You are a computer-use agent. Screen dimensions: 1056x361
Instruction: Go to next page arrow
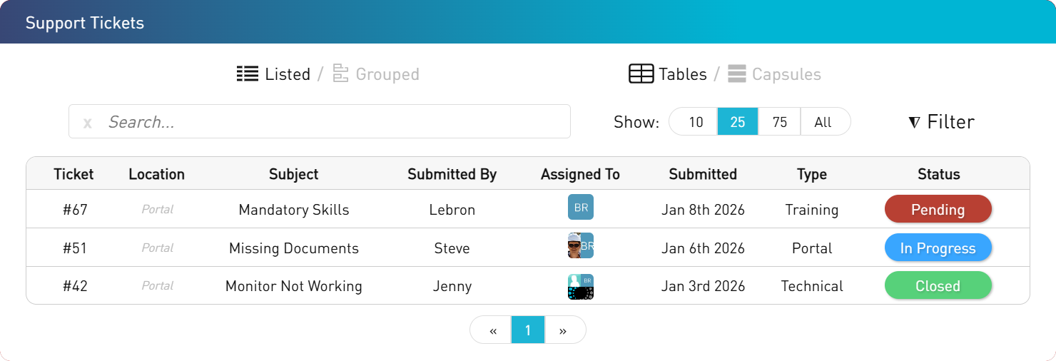coord(563,330)
